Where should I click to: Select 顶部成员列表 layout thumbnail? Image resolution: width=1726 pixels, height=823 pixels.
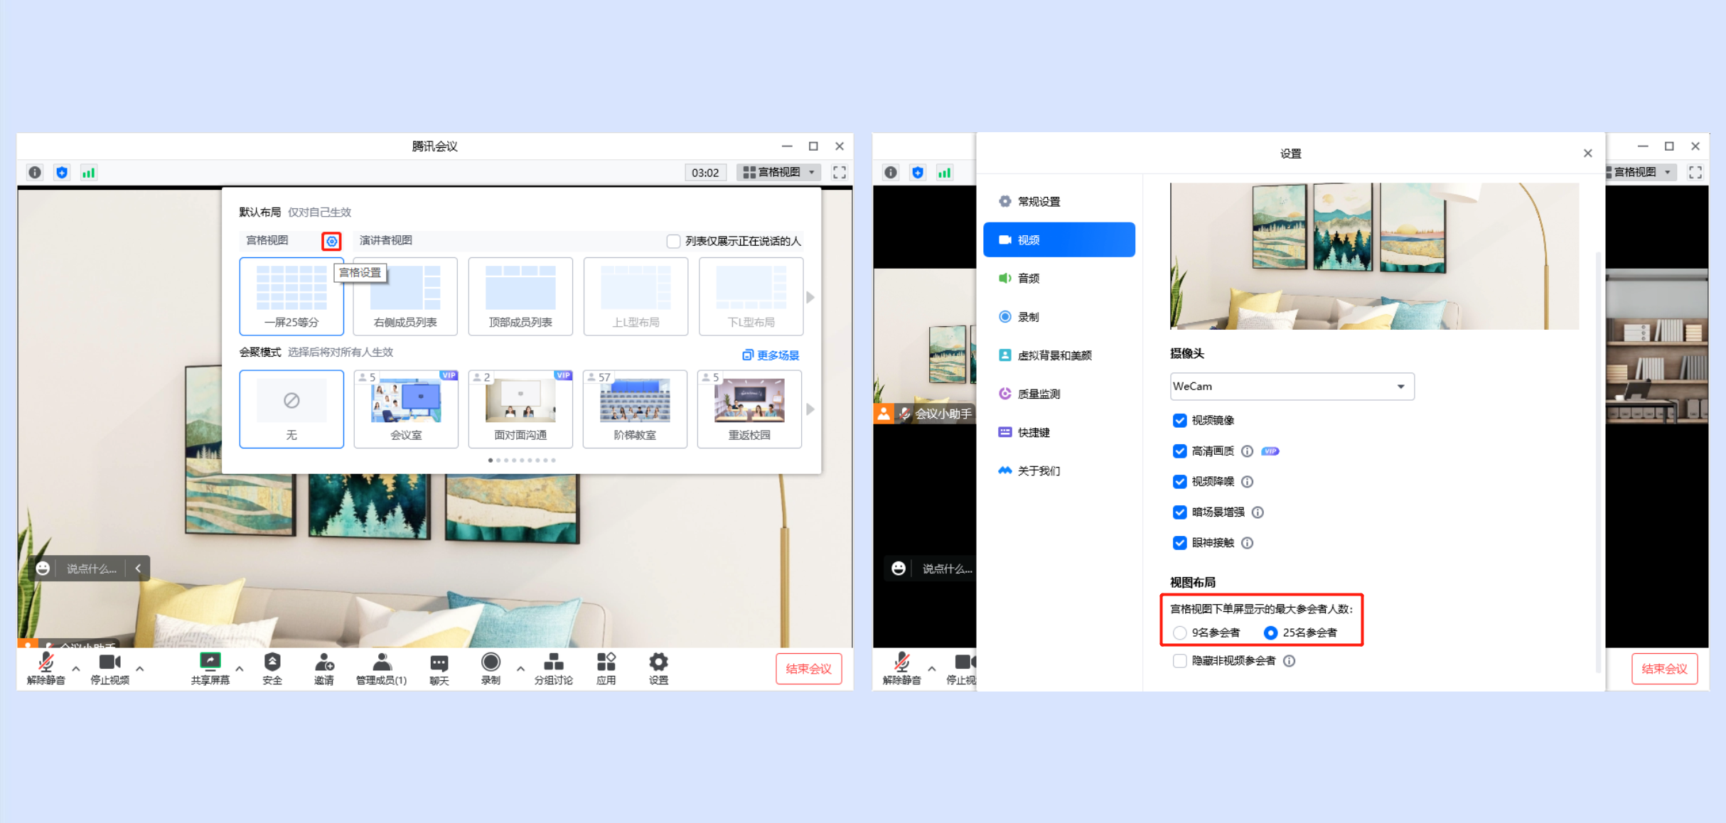click(520, 296)
